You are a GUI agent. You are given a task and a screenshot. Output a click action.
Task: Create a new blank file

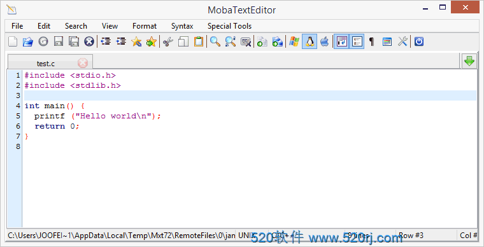click(x=13, y=41)
